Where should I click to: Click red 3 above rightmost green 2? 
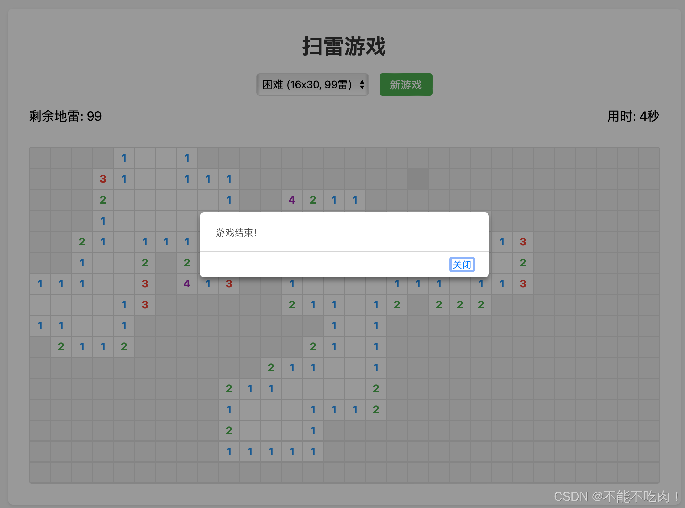point(523,242)
